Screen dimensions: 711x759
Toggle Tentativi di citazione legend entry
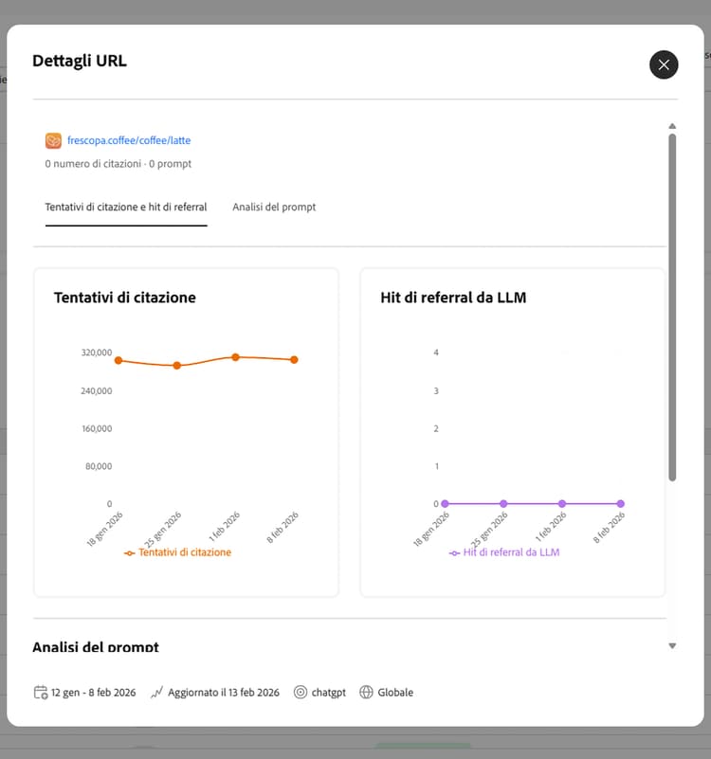[x=178, y=552]
